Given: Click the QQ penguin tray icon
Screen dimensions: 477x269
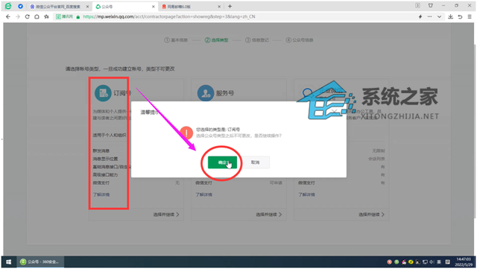Looking at the screenshot, I should pos(404,262).
